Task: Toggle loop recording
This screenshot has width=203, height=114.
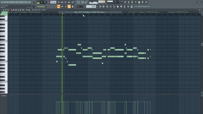Action: (x=73, y=2)
